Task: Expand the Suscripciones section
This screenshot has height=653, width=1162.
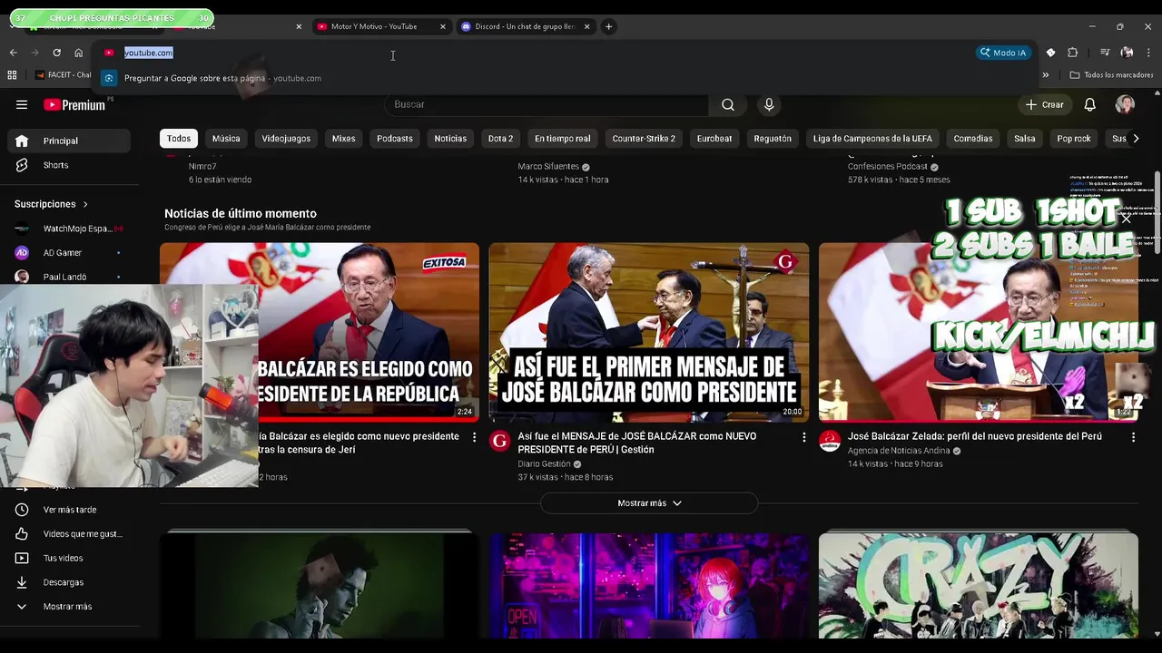Action: (x=52, y=204)
